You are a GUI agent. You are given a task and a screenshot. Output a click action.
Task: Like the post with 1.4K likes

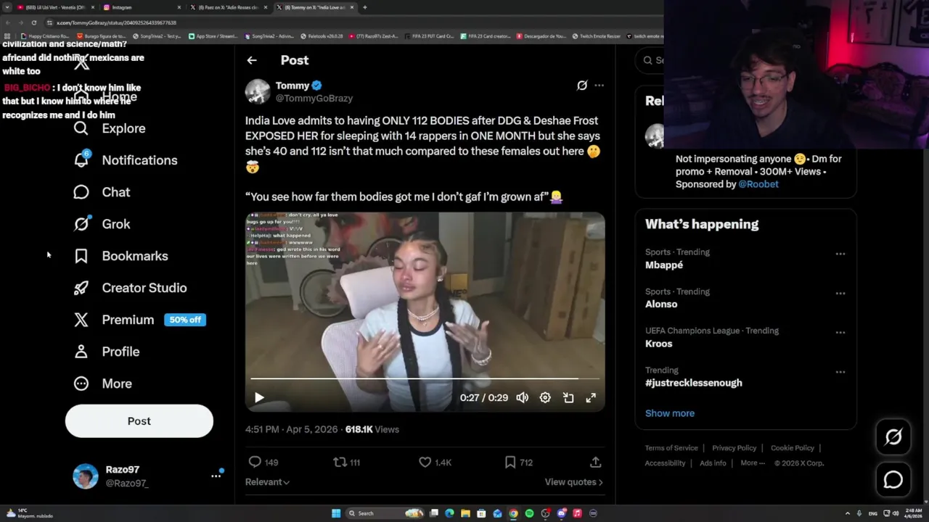click(425, 462)
